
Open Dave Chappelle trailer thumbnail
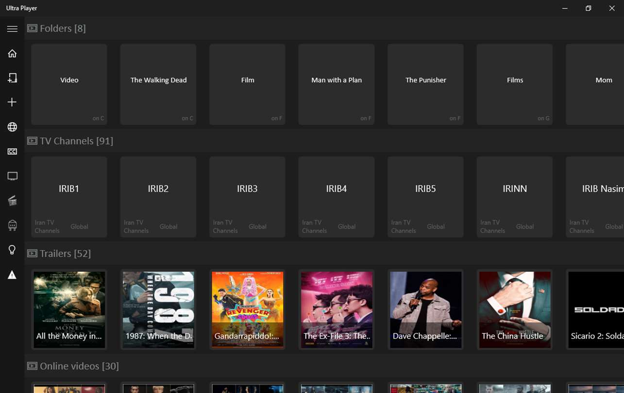coord(425,310)
